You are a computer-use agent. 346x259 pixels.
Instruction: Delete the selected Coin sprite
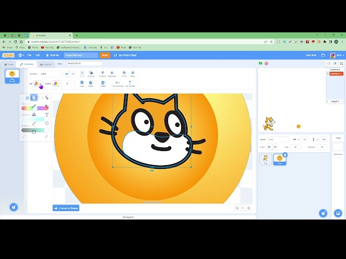(x=285, y=155)
